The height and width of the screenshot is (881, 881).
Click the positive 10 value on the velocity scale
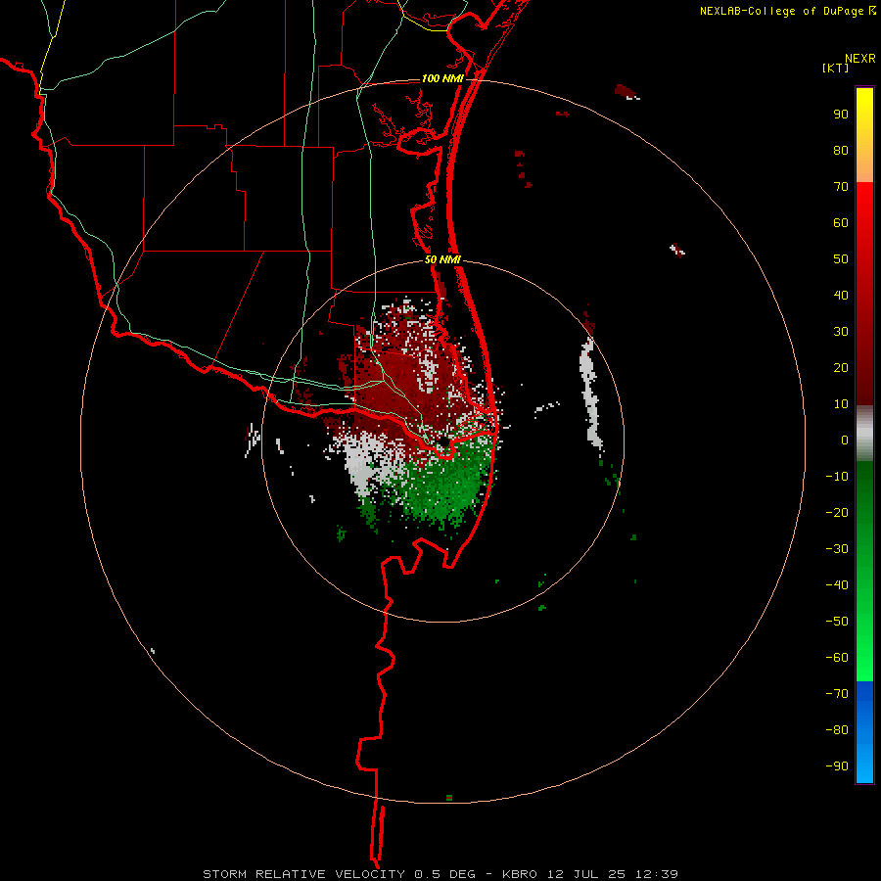coord(841,404)
